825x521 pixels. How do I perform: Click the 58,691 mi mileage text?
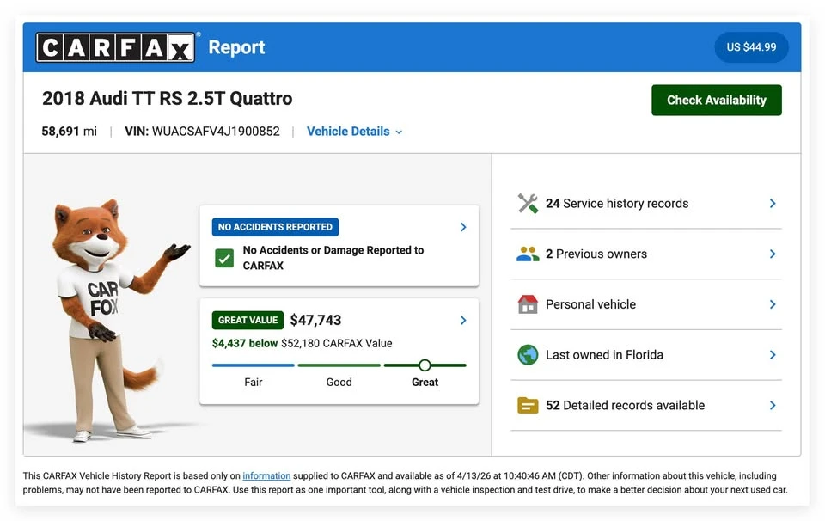point(70,132)
